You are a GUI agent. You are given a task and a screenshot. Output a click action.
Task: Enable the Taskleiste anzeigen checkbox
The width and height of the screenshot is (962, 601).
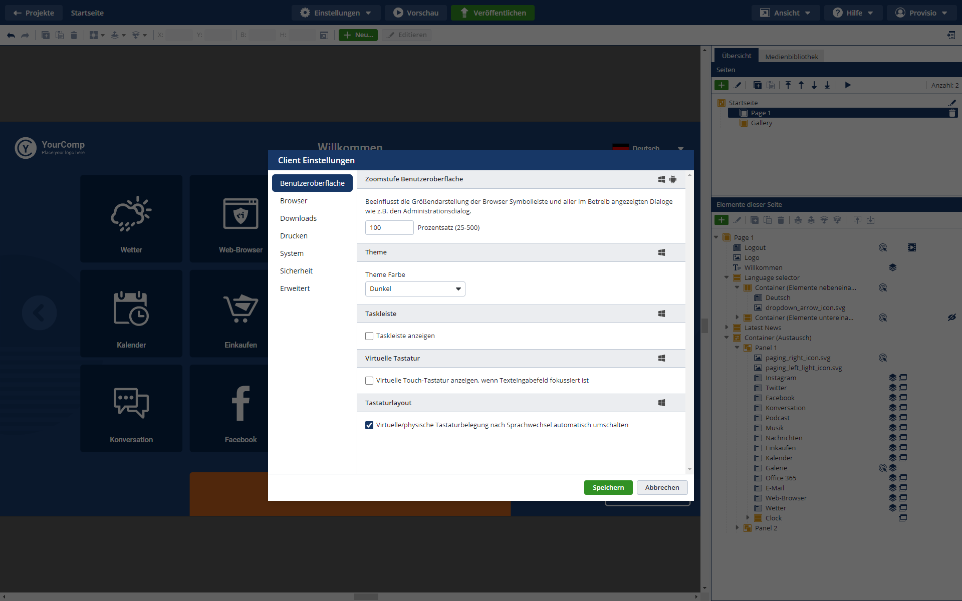[369, 336]
